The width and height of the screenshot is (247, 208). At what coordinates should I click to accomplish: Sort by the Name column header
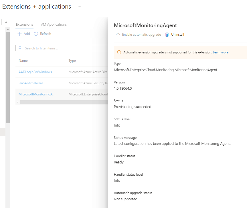[x=23, y=61]
